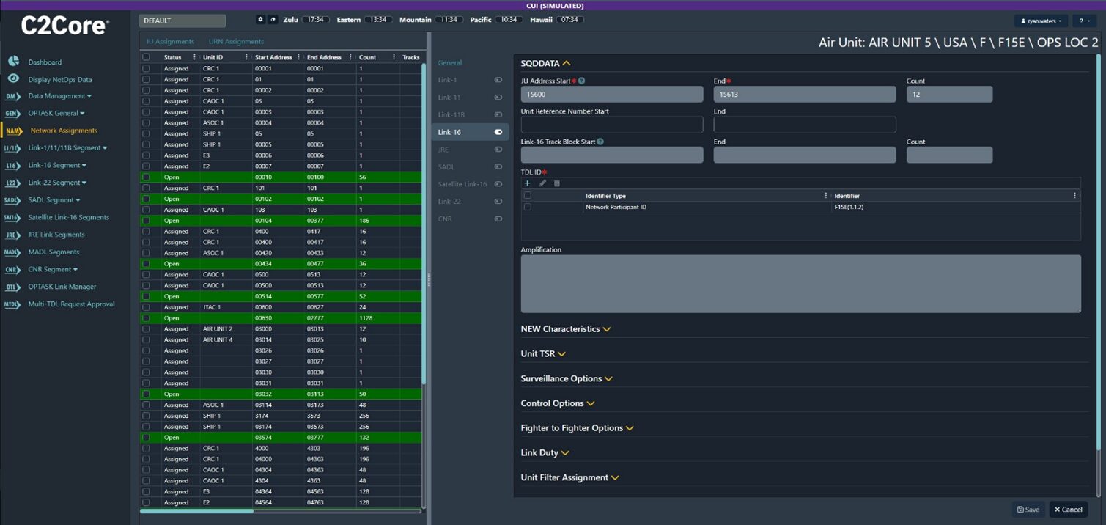Click the settings gear icon beside DEFAULT
The image size is (1106, 525).
pos(260,20)
